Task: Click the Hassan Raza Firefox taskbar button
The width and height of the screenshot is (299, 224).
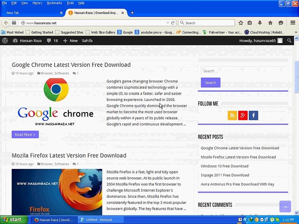Action: coord(54,220)
